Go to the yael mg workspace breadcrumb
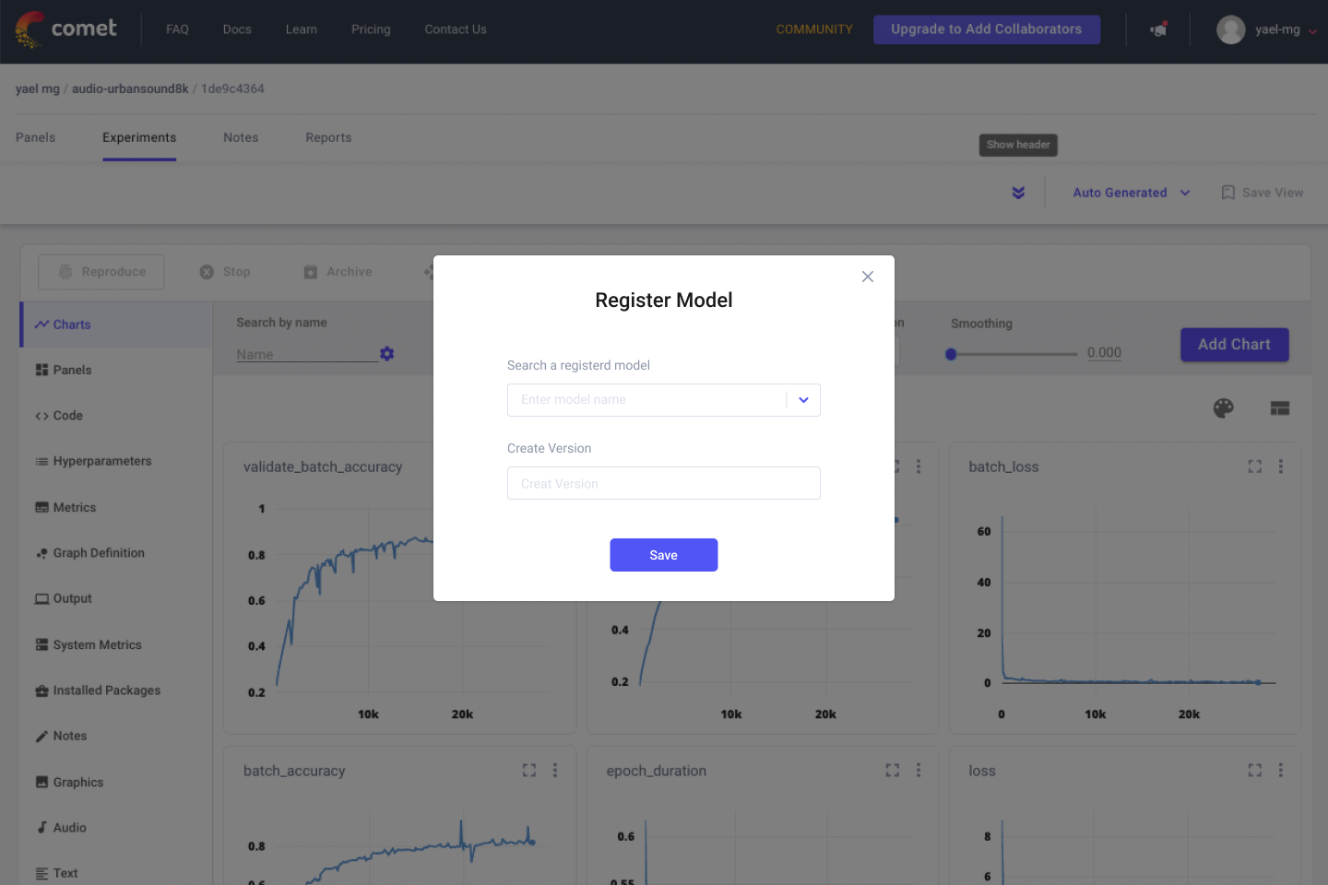Screen dimensions: 1328x885 tap(38, 88)
